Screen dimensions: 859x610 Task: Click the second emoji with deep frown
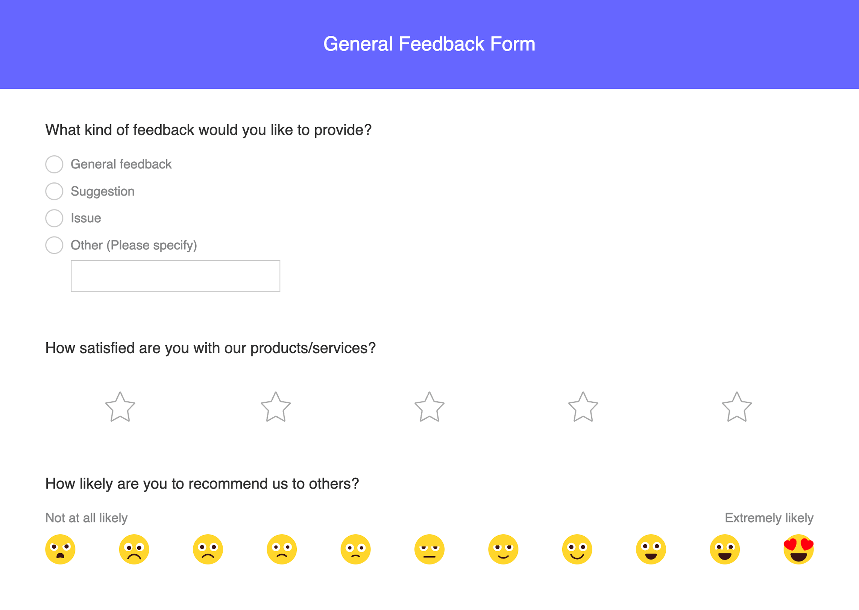pyautogui.click(x=134, y=549)
